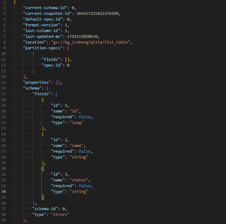The image size is (226, 224).
Task: Click line number 34 in the gutter
Action: tap(3, 192)
